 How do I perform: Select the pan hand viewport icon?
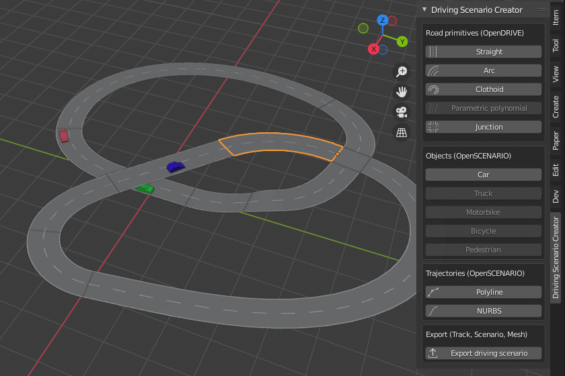(x=402, y=92)
